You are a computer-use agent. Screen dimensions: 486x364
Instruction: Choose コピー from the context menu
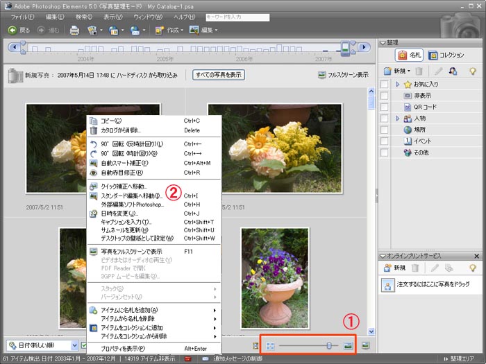point(153,121)
